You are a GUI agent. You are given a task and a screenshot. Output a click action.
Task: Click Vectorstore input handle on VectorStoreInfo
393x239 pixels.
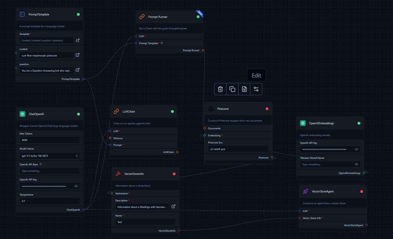[x=112, y=193]
